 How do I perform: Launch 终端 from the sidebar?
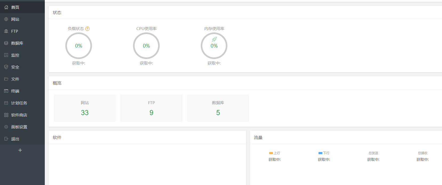(x=22, y=91)
